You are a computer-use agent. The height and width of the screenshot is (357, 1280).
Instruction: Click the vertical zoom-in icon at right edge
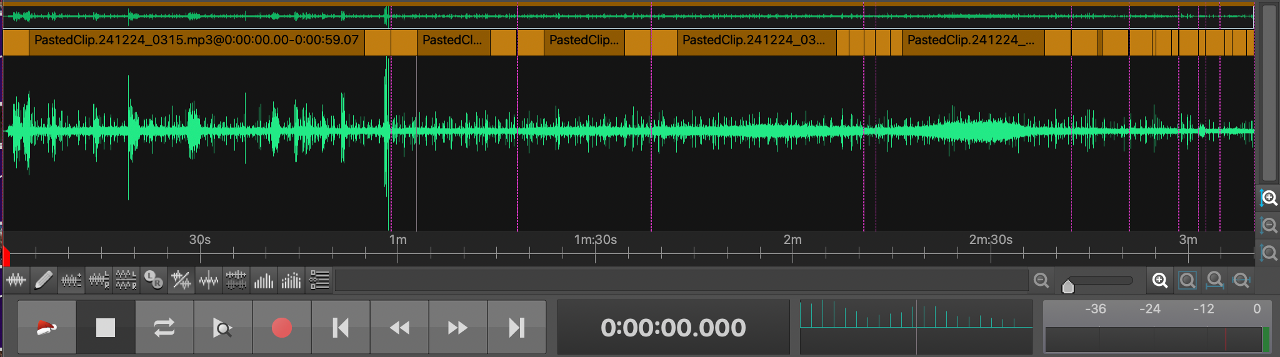click(x=1269, y=198)
